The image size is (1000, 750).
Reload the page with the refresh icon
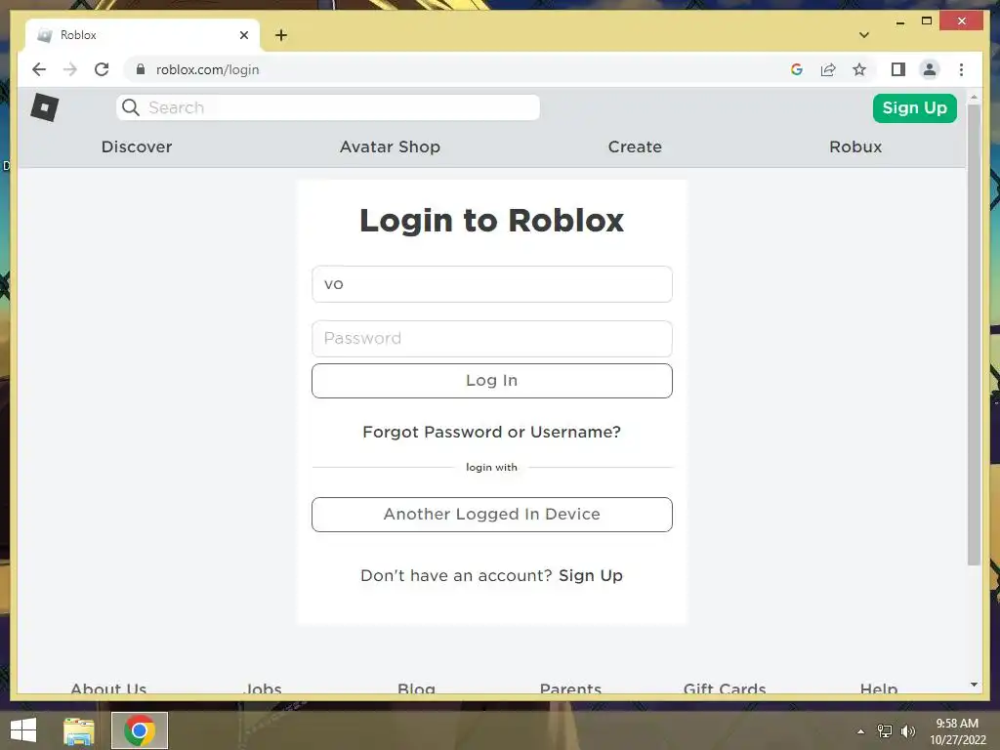(102, 69)
